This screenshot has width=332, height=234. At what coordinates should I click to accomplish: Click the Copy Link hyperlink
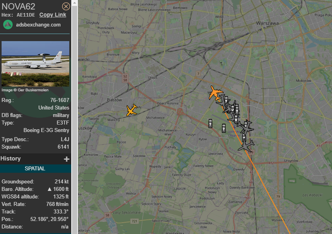coord(53,15)
